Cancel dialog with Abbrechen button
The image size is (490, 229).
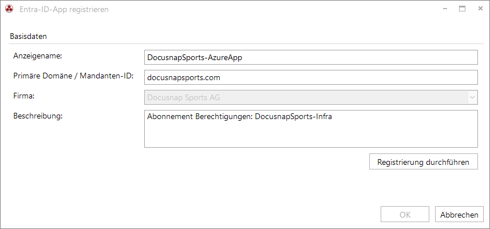[459, 214]
